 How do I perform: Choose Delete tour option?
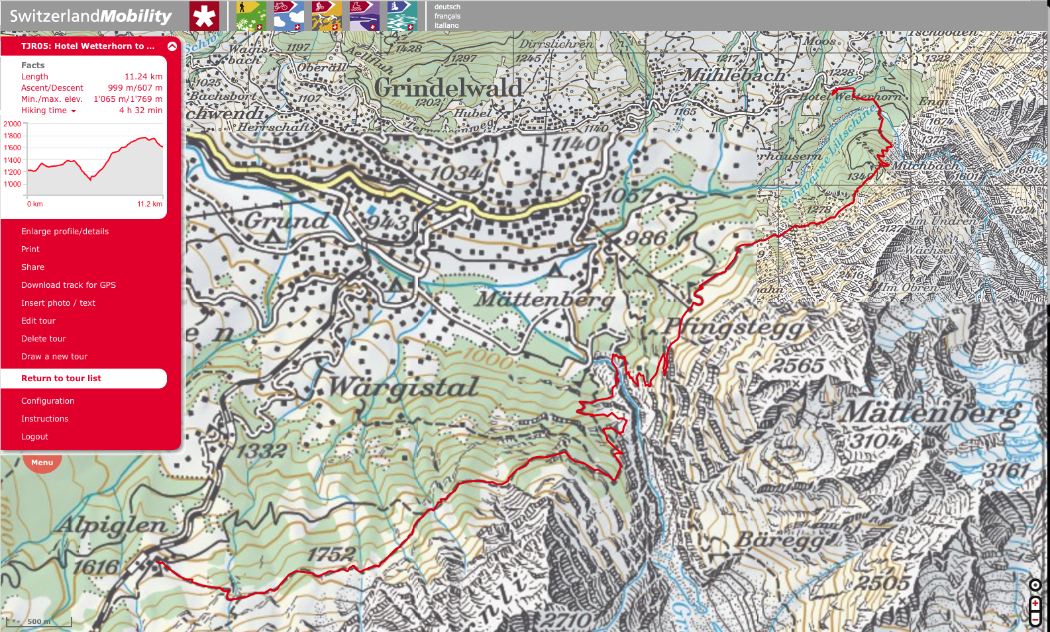[44, 339]
